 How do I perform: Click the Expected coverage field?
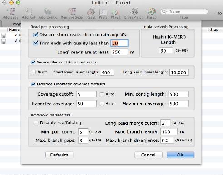tap(86, 104)
